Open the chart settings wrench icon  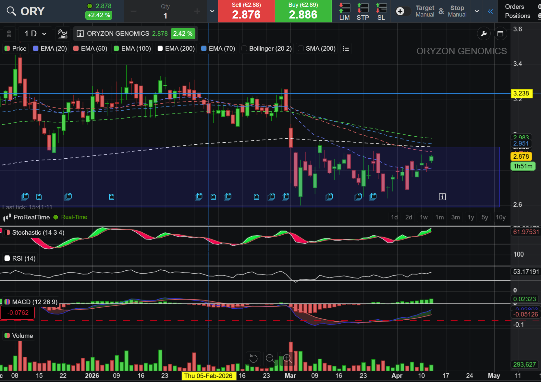click(x=484, y=33)
